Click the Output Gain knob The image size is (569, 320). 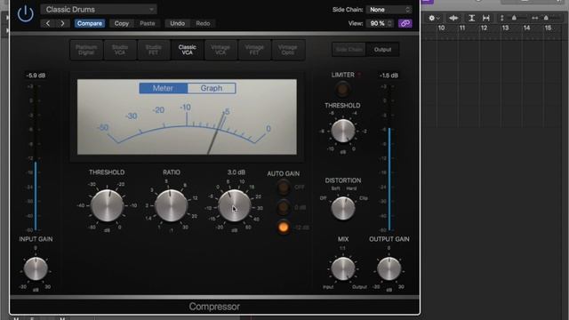(x=389, y=268)
